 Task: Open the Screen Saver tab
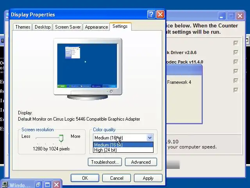pyautogui.click(x=68, y=27)
